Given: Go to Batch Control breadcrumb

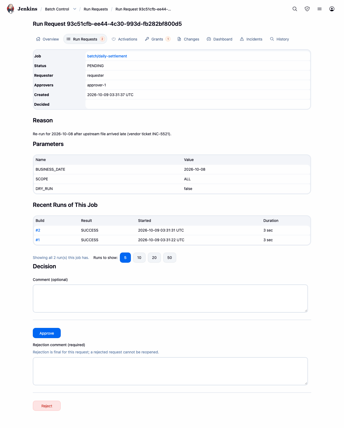Looking at the screenshot, I should [57, 9].
